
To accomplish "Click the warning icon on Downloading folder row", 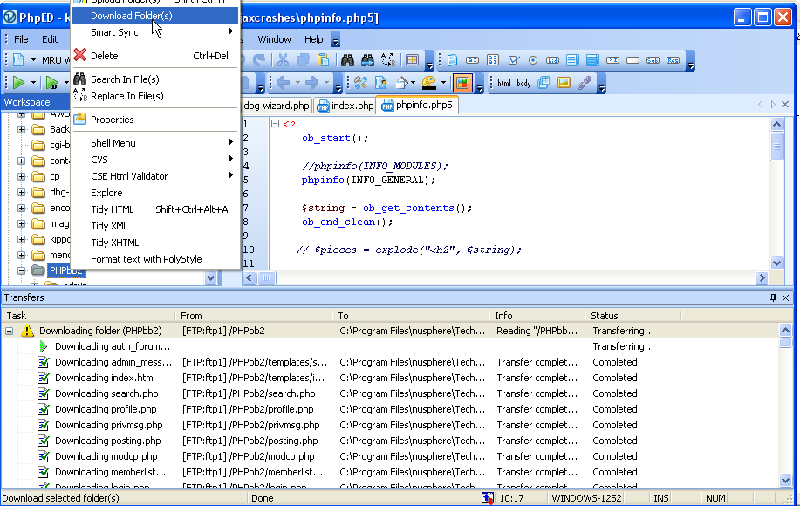I will coord(27,331).
